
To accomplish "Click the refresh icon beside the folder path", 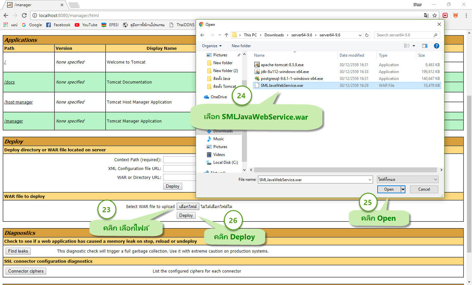I will [x=367, y=35].
